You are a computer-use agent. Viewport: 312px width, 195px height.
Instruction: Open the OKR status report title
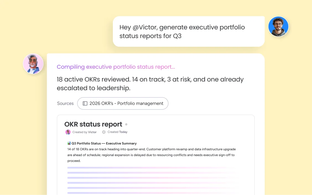pos(93,124)
